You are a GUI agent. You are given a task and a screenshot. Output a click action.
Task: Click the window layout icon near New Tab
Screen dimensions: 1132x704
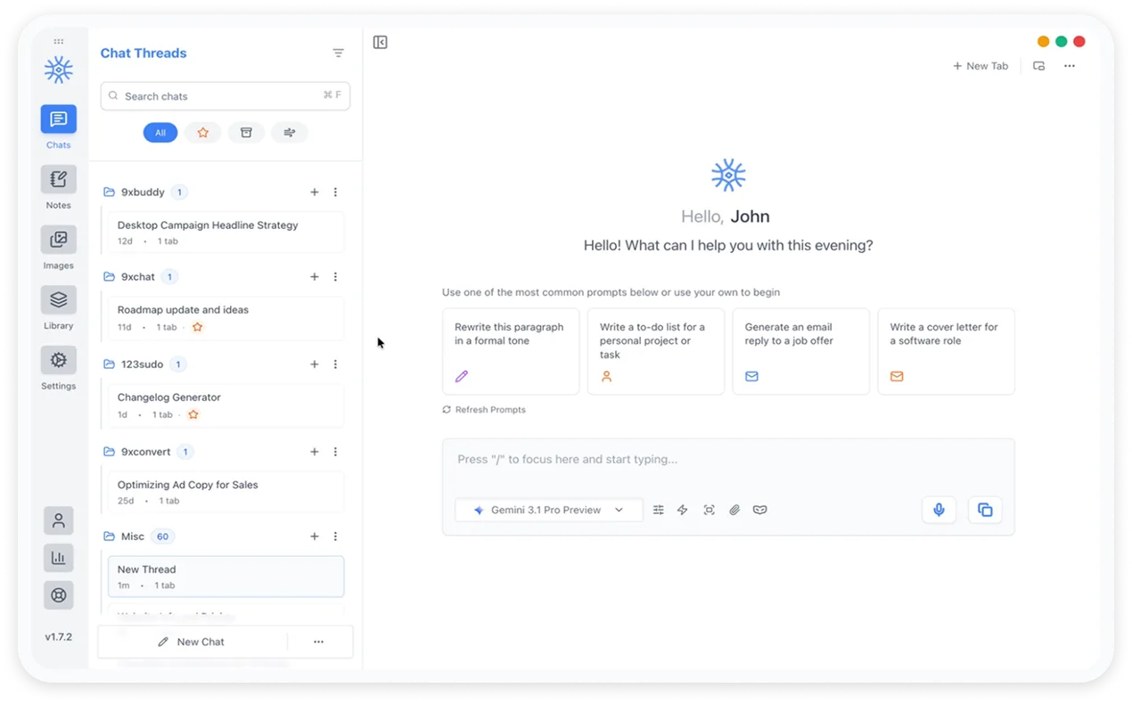tap(1039, 66)
